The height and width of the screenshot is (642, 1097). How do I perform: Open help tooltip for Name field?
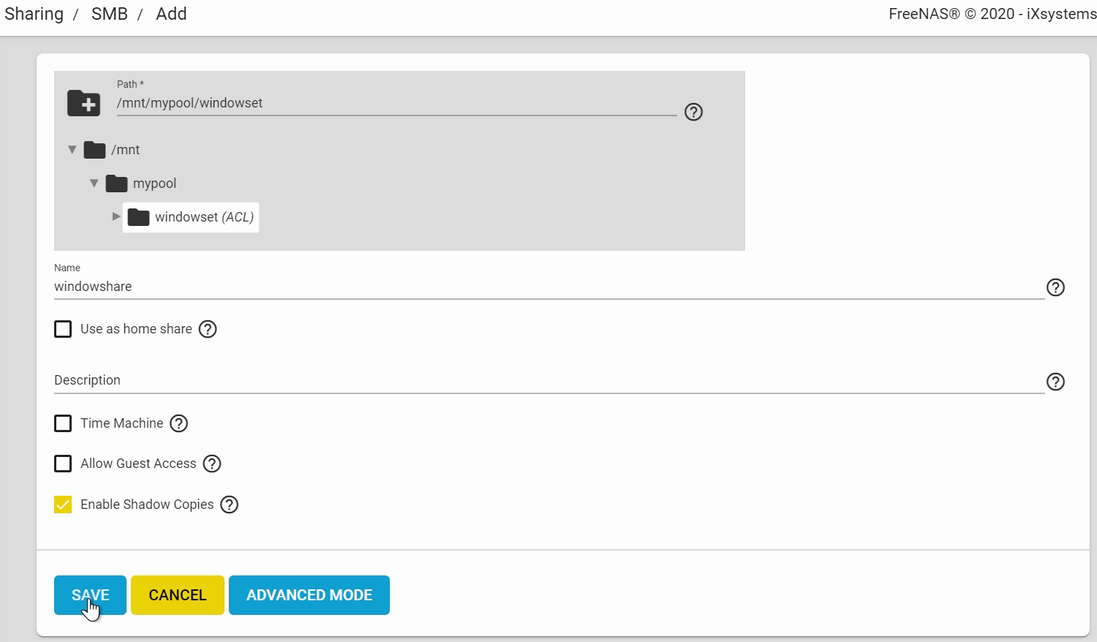1055,287
